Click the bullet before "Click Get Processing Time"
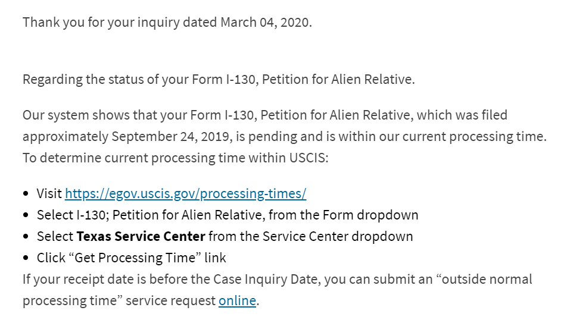Image resolution: width=567 pixels, height=323 pixels. click(26, 258)
